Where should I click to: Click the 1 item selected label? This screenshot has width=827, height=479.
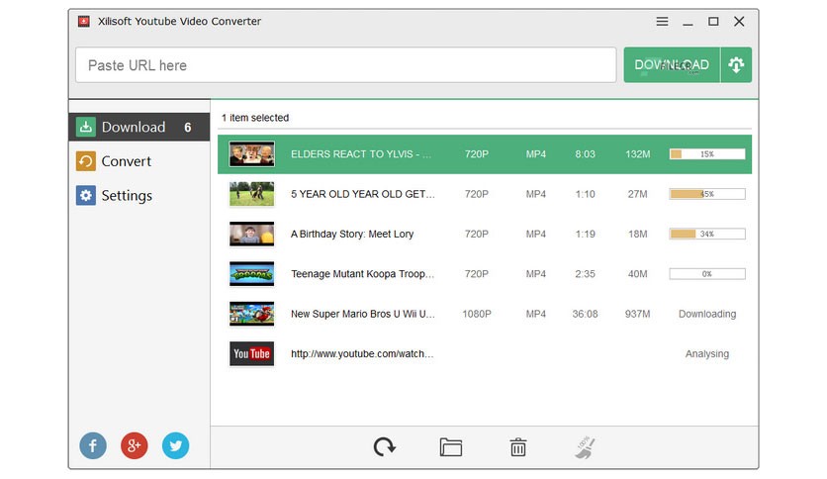pyautogui.click(x=255, y=118)
